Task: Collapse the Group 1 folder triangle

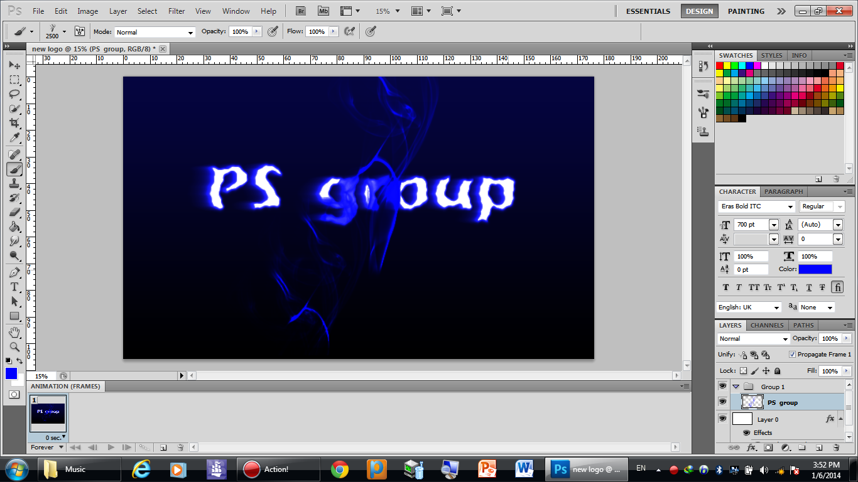Action: coord(736,387)
